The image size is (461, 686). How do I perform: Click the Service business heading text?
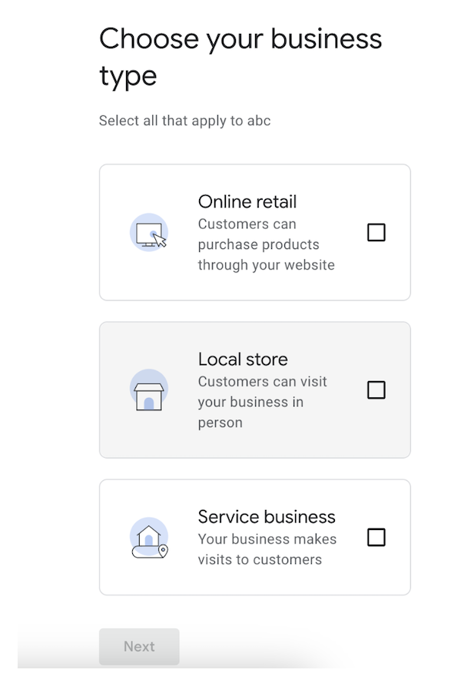point(267,517)
